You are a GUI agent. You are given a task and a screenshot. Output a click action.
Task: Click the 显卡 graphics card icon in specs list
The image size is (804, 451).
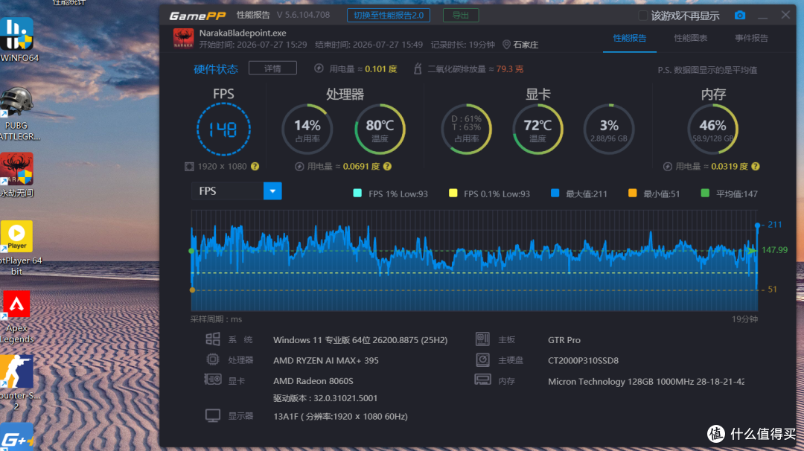pyautogui.click(x=213, y=380)
